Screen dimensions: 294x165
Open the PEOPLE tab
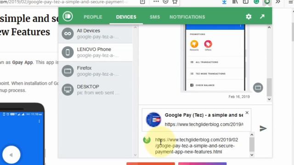click(93, 17)
